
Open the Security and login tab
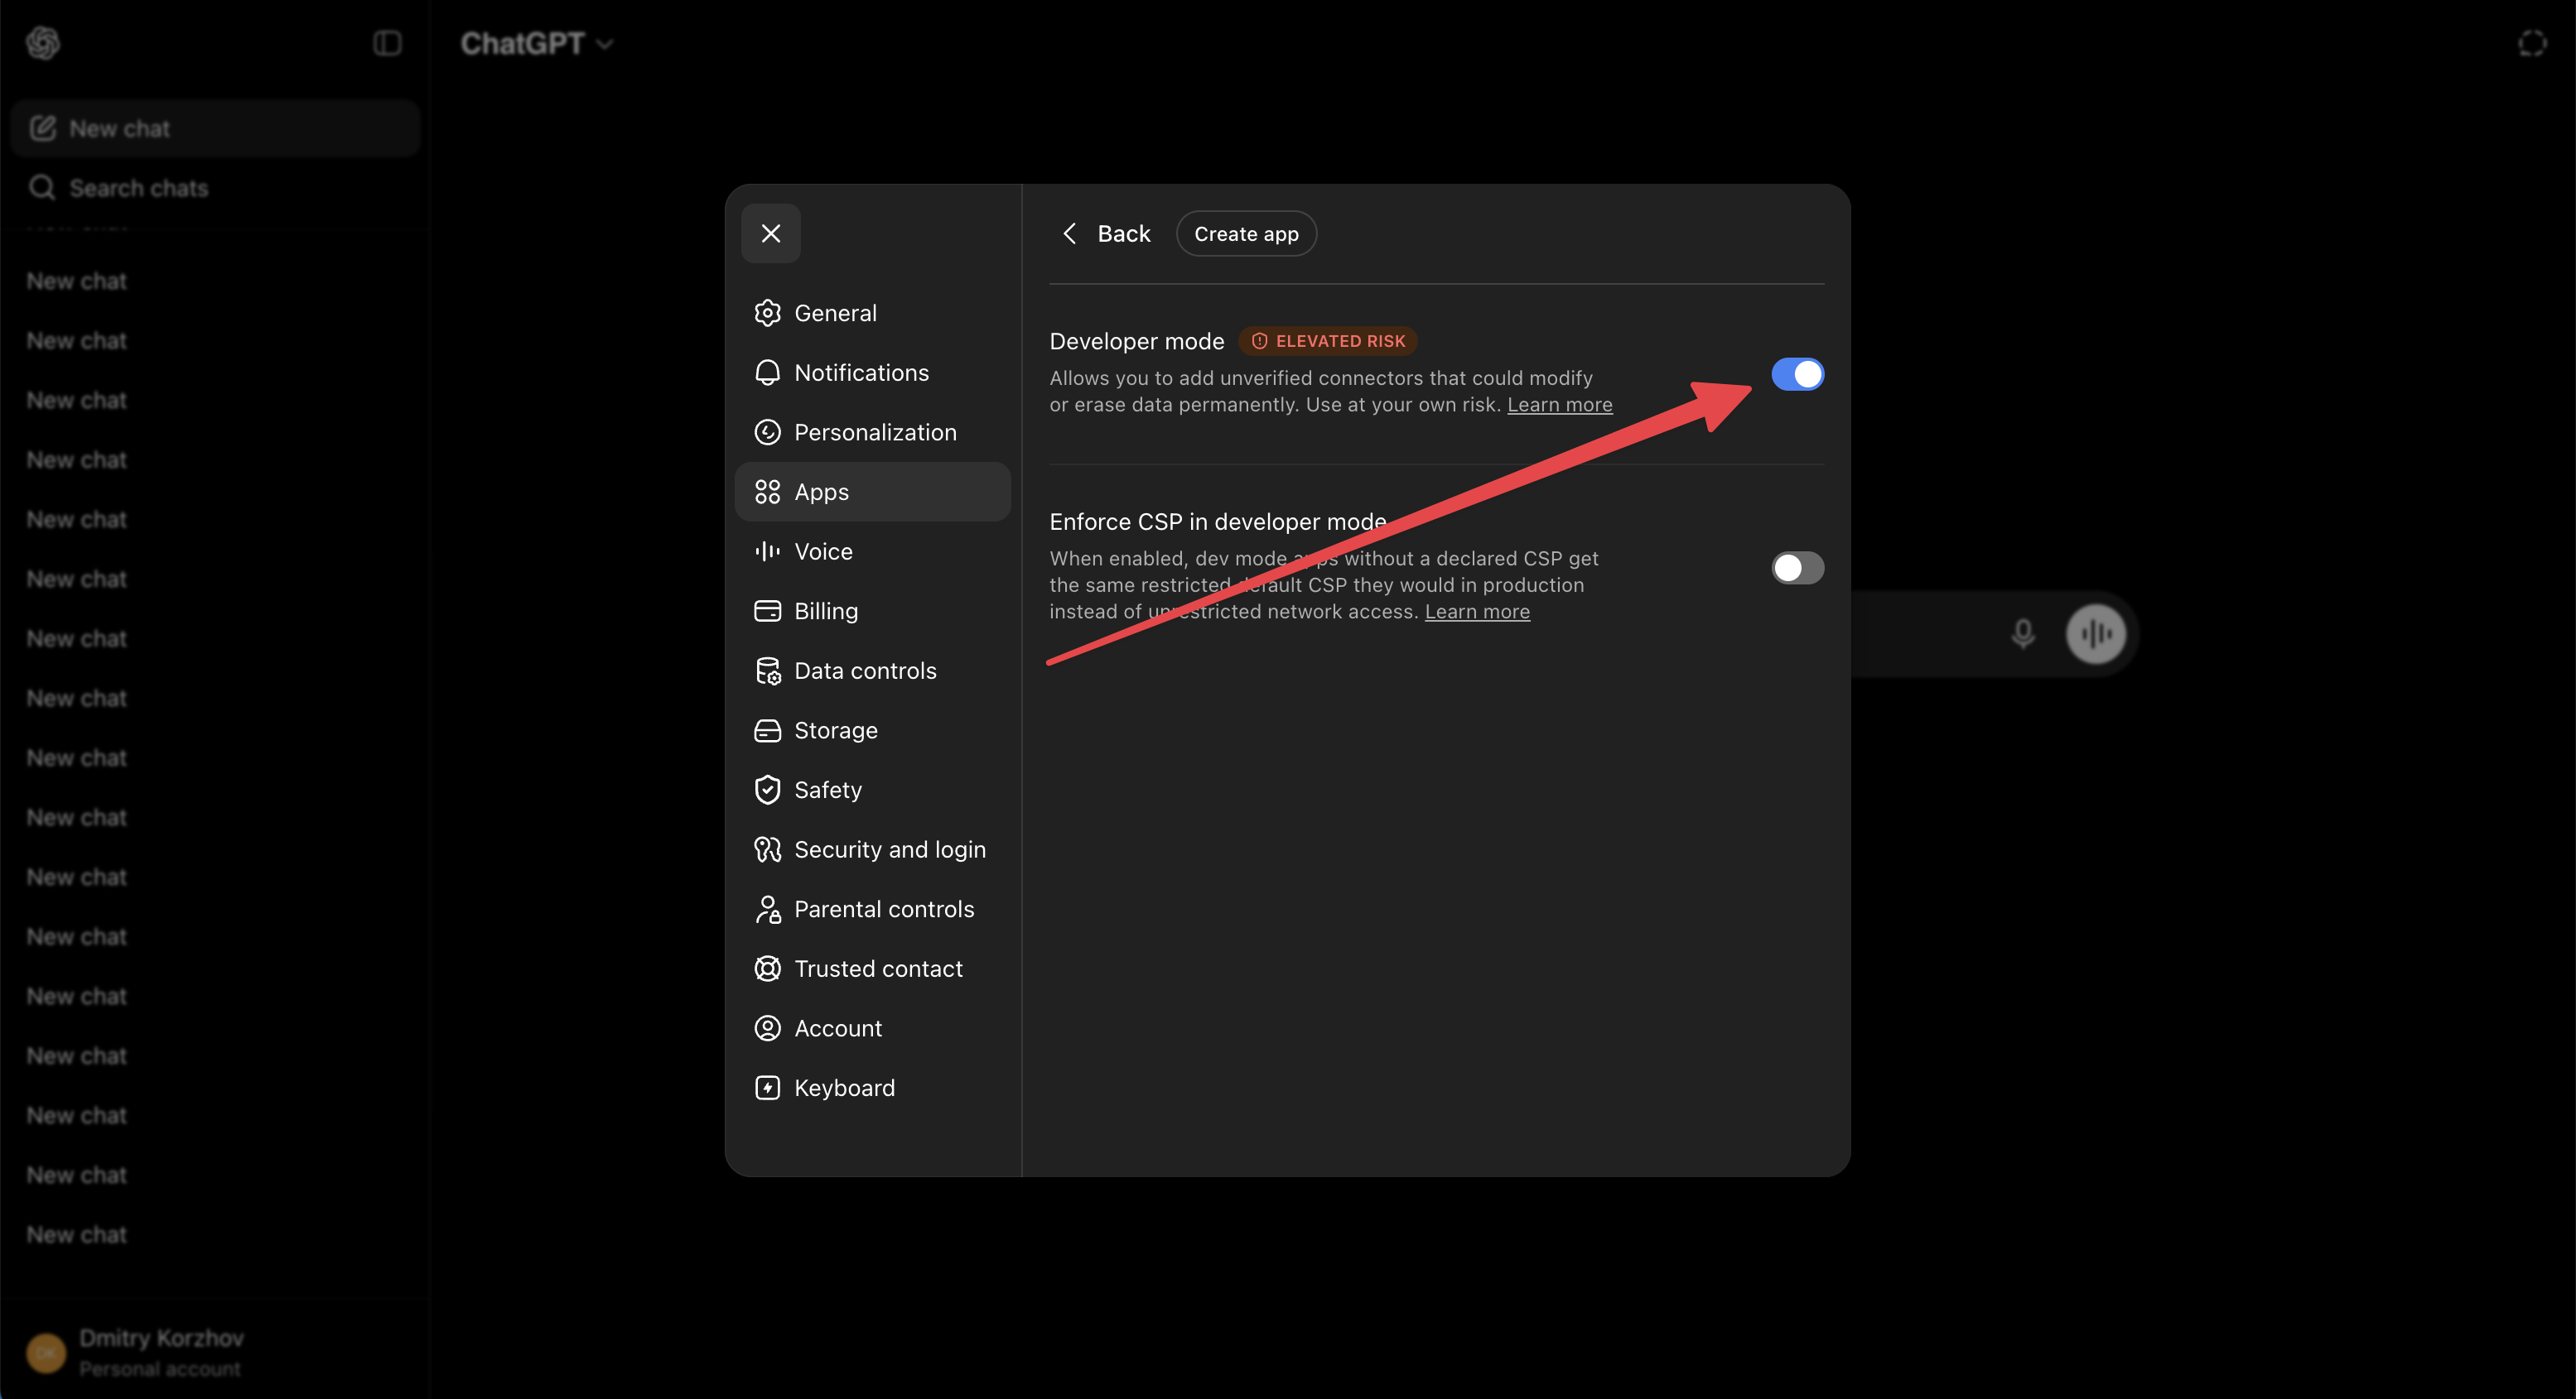click(872, 849)
